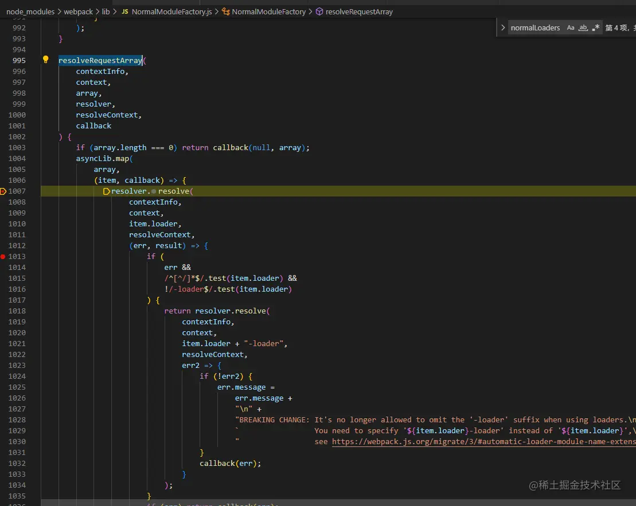
Task: Click the selected resolveRequestArray method name
Action: click(100, 60)
